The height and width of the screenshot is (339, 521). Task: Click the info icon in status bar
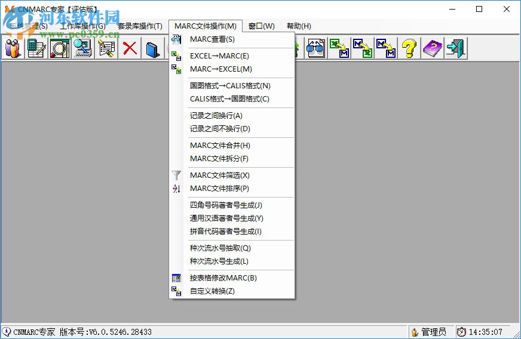[7, 331]
